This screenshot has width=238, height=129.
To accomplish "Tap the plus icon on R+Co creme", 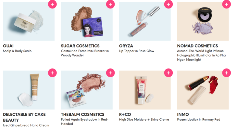I will [x=168, y=73].
